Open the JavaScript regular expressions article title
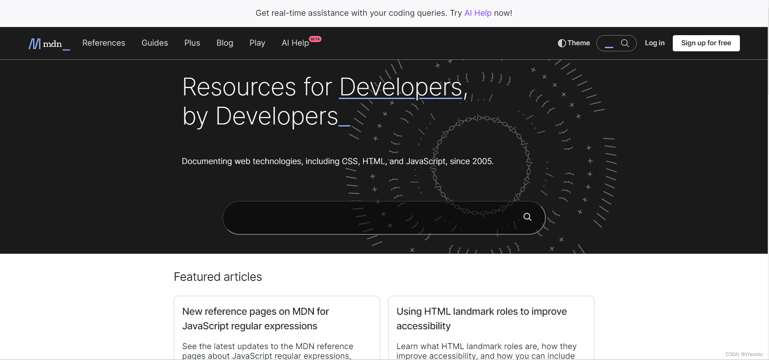Viewport: 769px width, 360px height. click(256, 318)
